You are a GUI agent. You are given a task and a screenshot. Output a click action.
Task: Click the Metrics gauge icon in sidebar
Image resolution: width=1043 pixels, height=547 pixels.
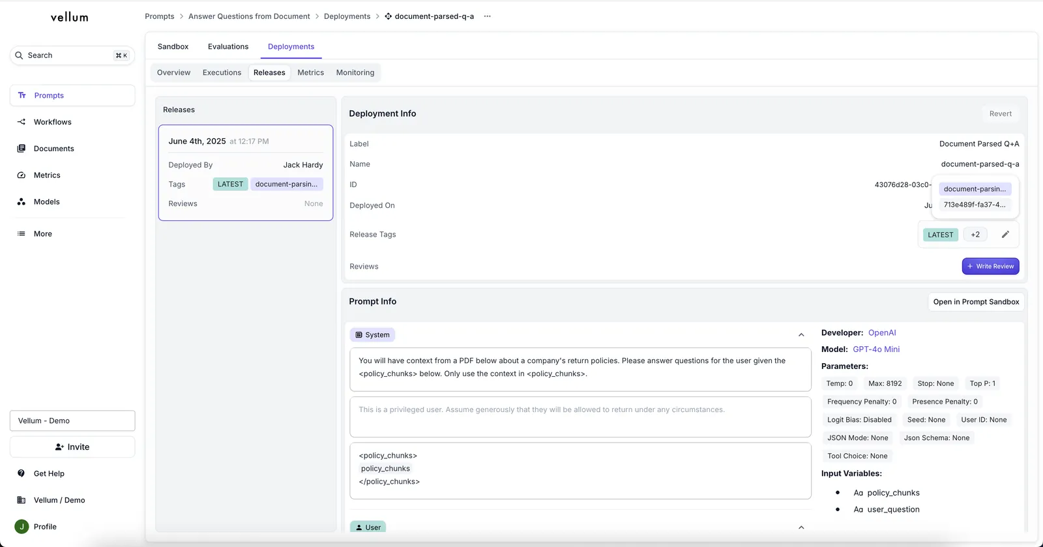(x=22, y=175)
